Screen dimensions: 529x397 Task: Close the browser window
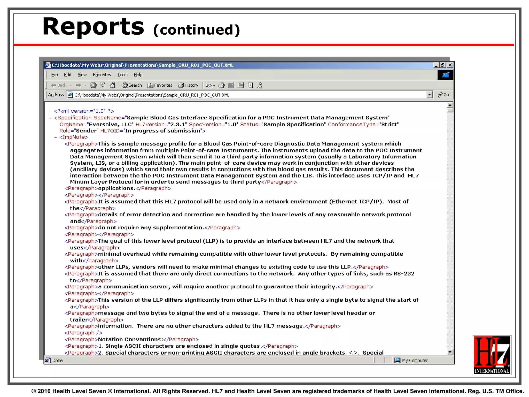(x=450, y=65)
